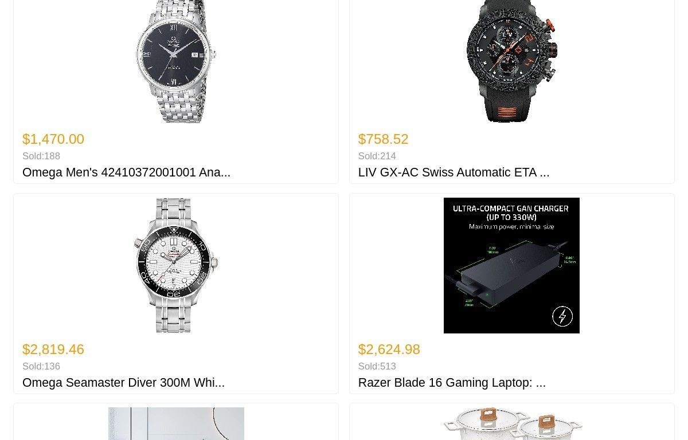Select the $2,624.98 price
Viewport: 688px width, 440px height.
click(x=389, y=349)
